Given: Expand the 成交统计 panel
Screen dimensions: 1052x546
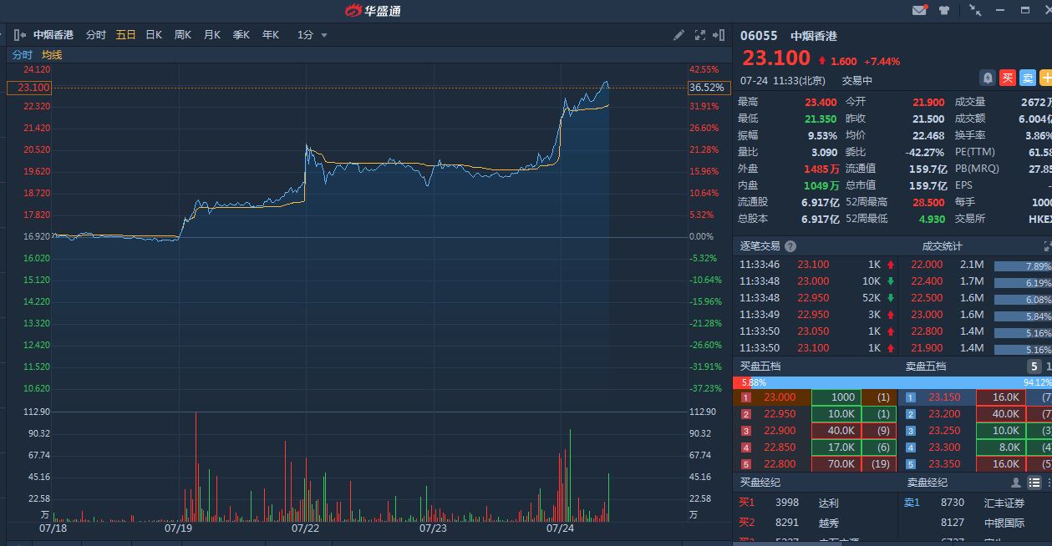Looking at the screenshot, I should pyautogui.click(x=1048, y=246).
